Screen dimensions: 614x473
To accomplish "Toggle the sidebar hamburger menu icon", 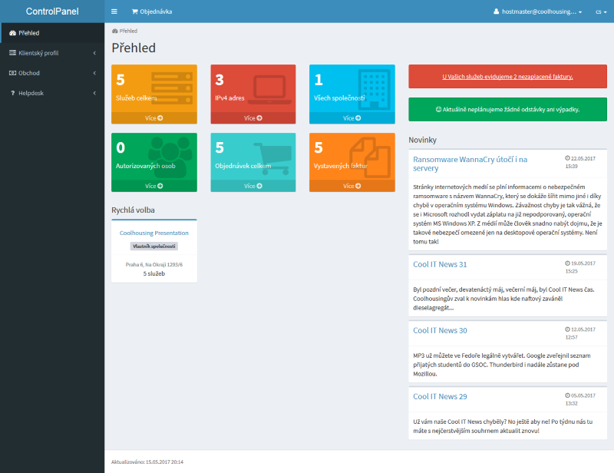I will tap(114, 12).
